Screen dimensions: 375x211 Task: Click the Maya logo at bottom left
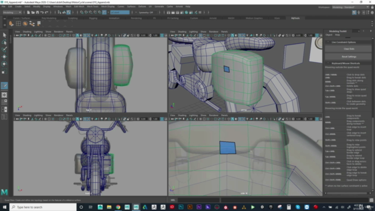tap(4, 192)
